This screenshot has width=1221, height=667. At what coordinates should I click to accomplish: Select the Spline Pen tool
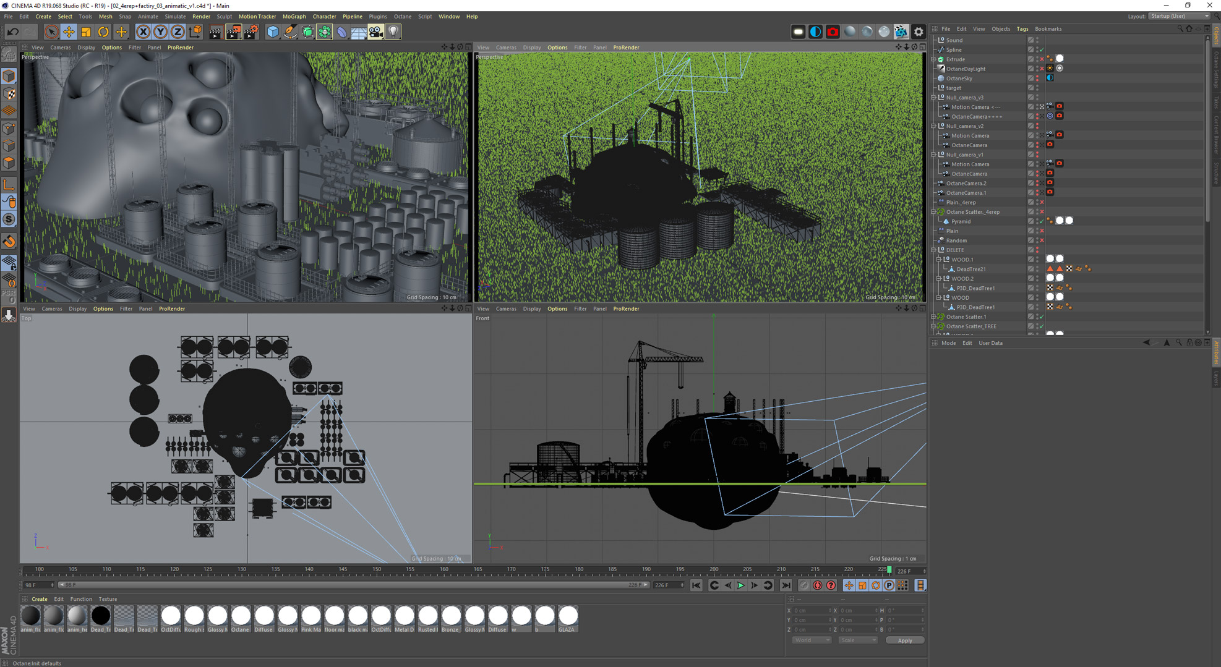coord(290,32)
